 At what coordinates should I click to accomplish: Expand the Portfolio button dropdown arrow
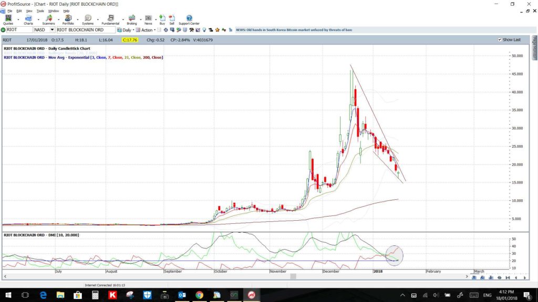click(x=78, y=20)
